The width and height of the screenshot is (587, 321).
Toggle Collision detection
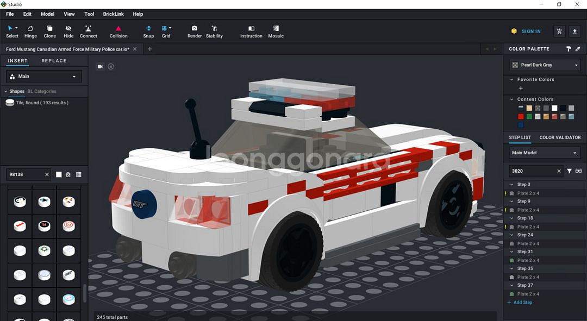(x=118, y=32)
